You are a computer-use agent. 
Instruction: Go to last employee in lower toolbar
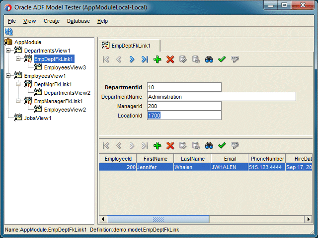click(145, 145)
